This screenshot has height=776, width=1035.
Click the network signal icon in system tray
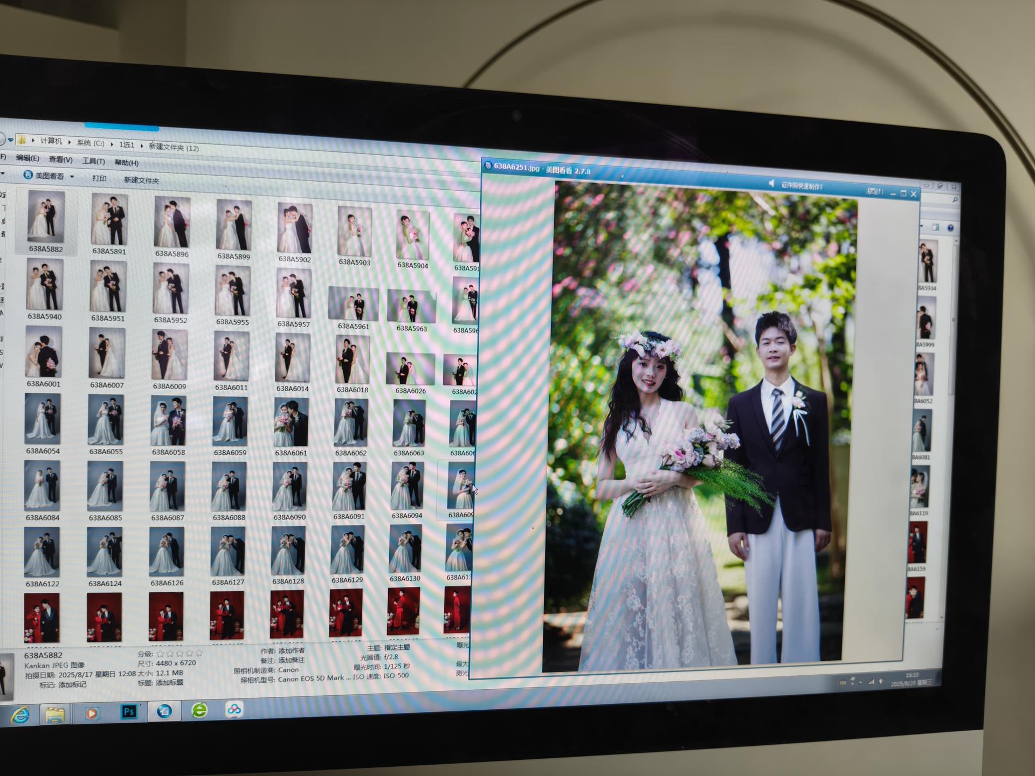point(871,682)
